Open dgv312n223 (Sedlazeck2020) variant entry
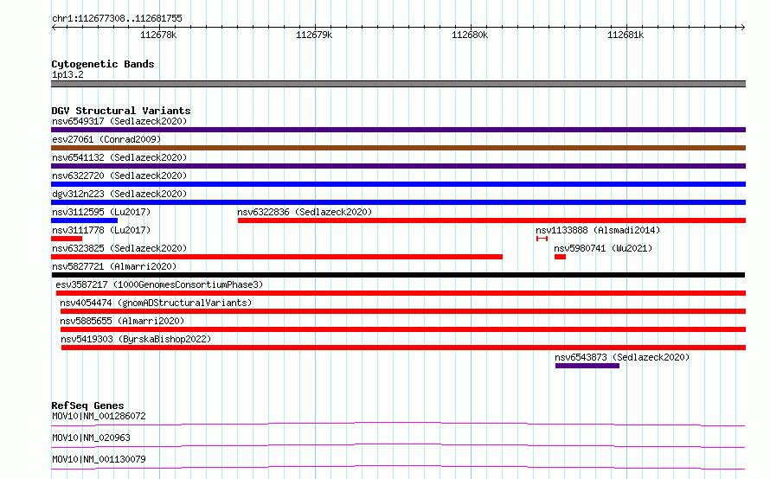The width and height of the screenshot is (770, 479). click(119, 194)
